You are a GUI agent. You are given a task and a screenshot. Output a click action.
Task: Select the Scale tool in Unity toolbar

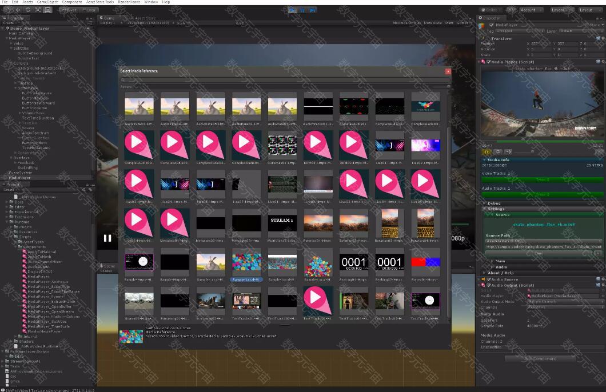[x=38, y=10]
